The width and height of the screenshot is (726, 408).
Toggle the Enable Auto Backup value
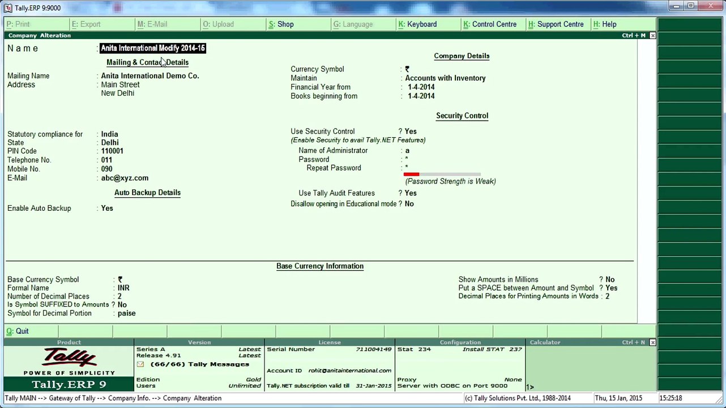107,209
